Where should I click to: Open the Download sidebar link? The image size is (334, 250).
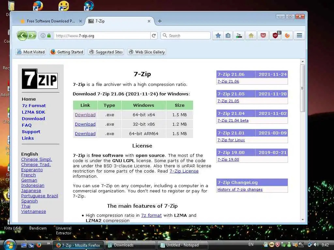click(33, 118)
